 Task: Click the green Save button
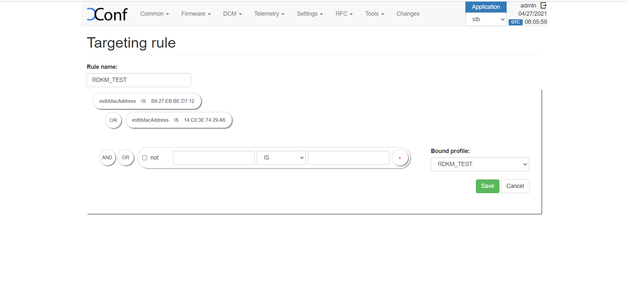click(x=487, y=186)
